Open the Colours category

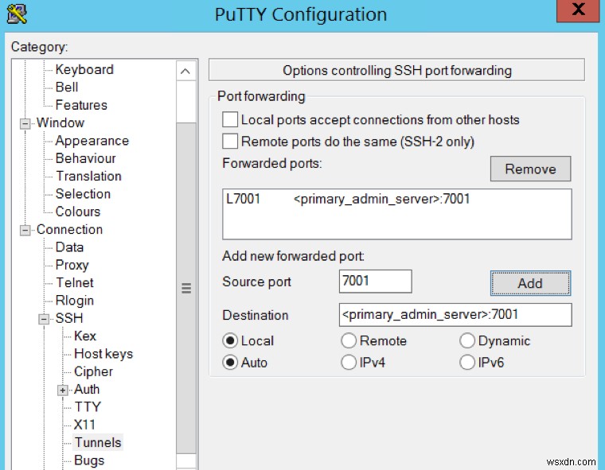pyautogui.click(x=78, y=212)
